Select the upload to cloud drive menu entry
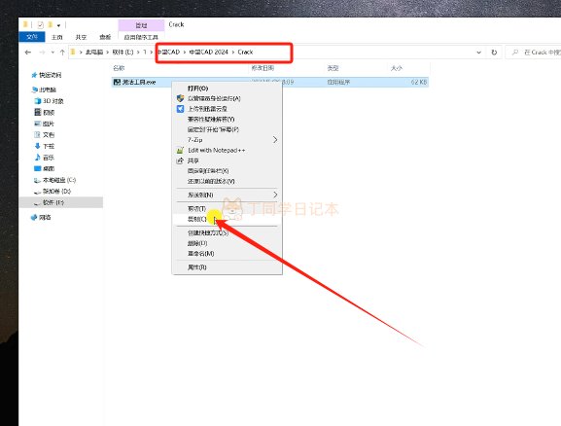Viewport: 561px width, 426px height. (207, 109)
